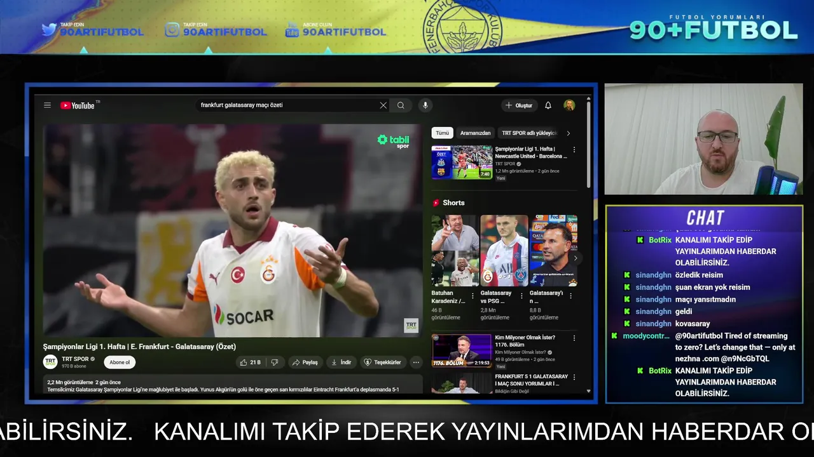Open the Oluştur create button
This screenshot has height=457, width=814.
(520, 105)
